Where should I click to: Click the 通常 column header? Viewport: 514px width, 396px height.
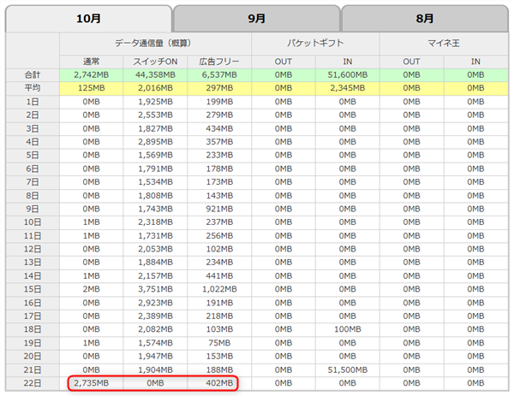click(92, 61)
